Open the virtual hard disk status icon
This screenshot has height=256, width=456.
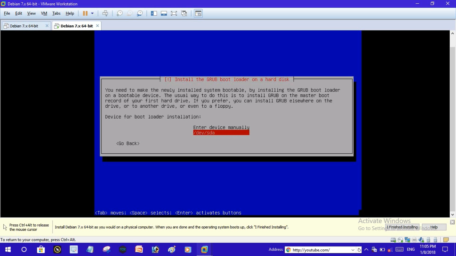pos(393,240)
